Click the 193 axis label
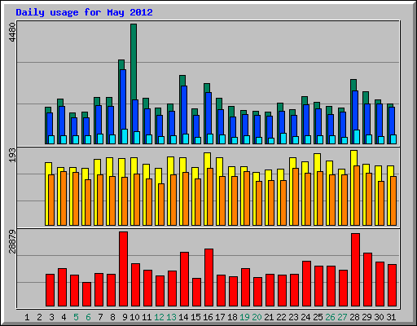The height and width of the screenshot is (326, 417). point(12,156)
